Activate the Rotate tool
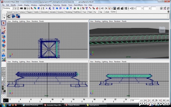This screenshot has width=171, height=107. (x=4, y=41)
